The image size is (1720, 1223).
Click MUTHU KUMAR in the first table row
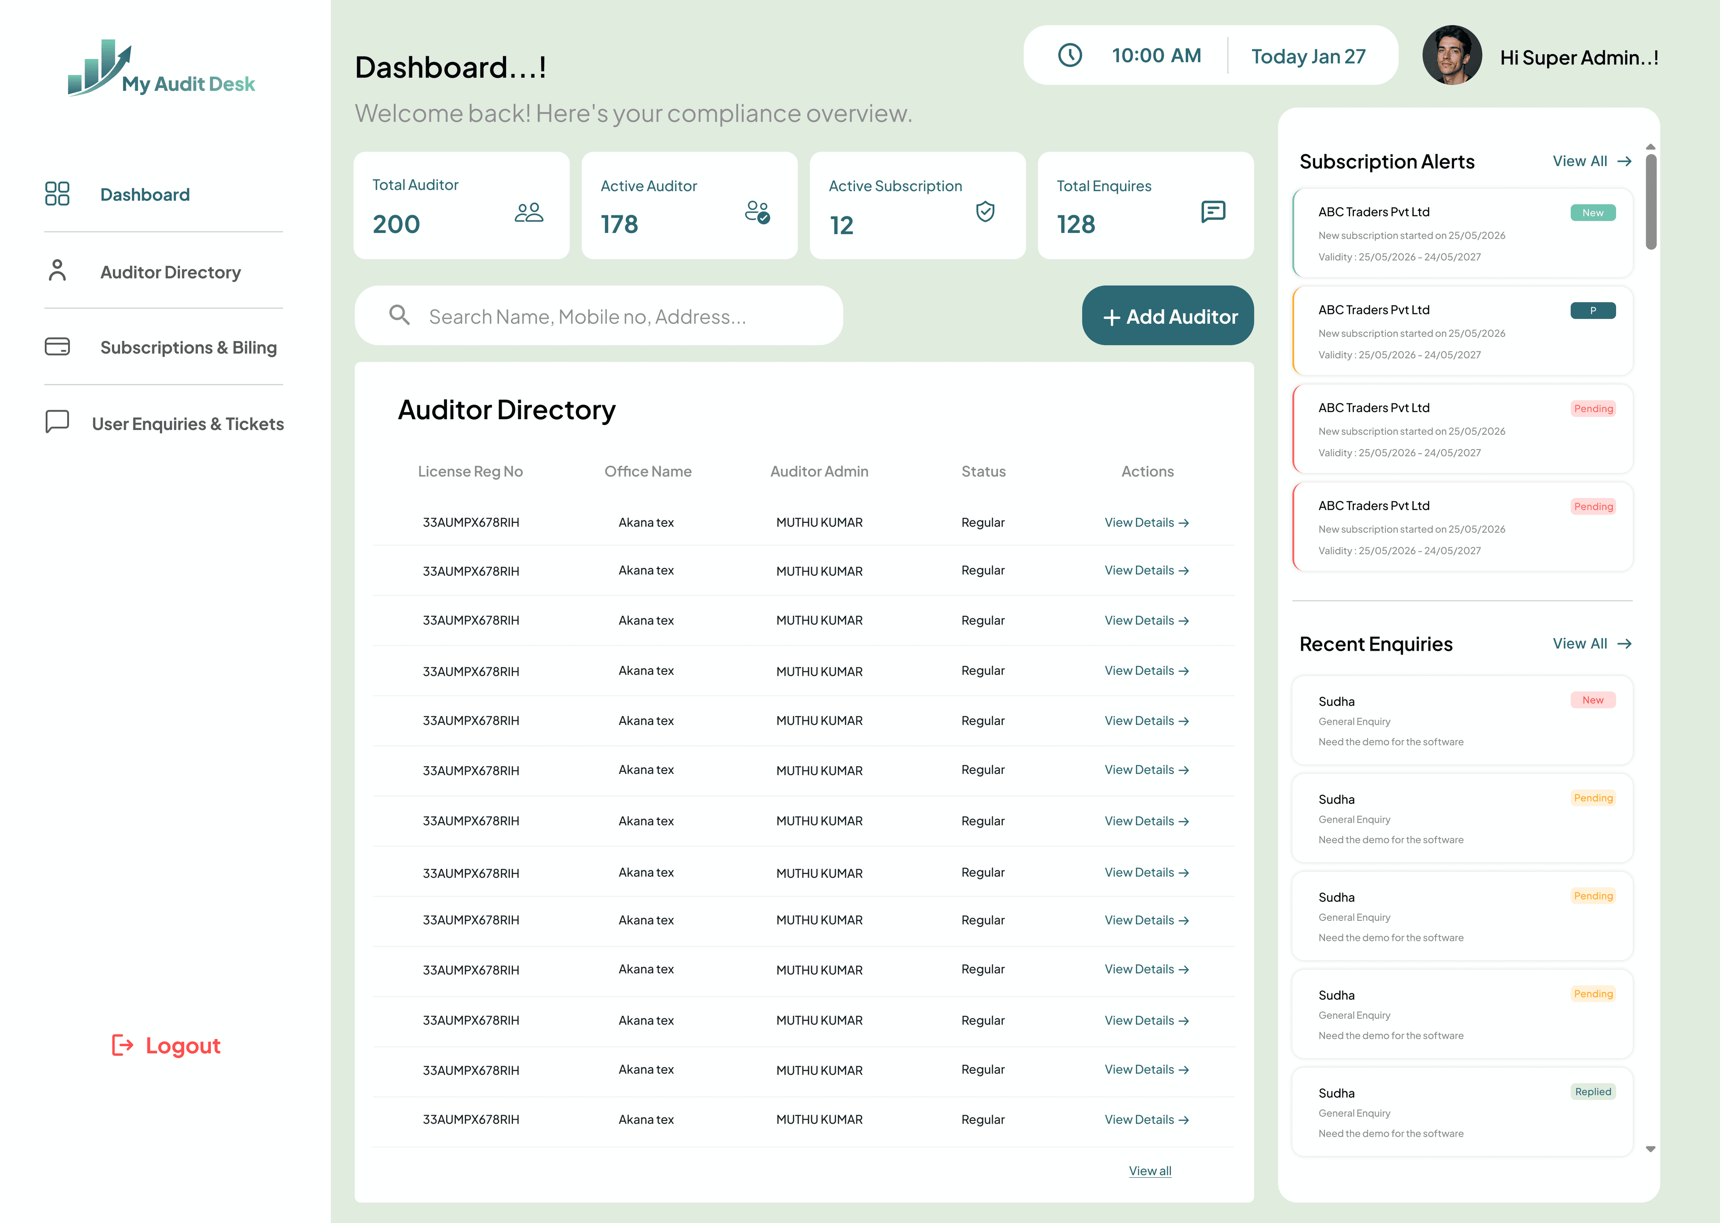pyautogui.click(x=819, y=523)
